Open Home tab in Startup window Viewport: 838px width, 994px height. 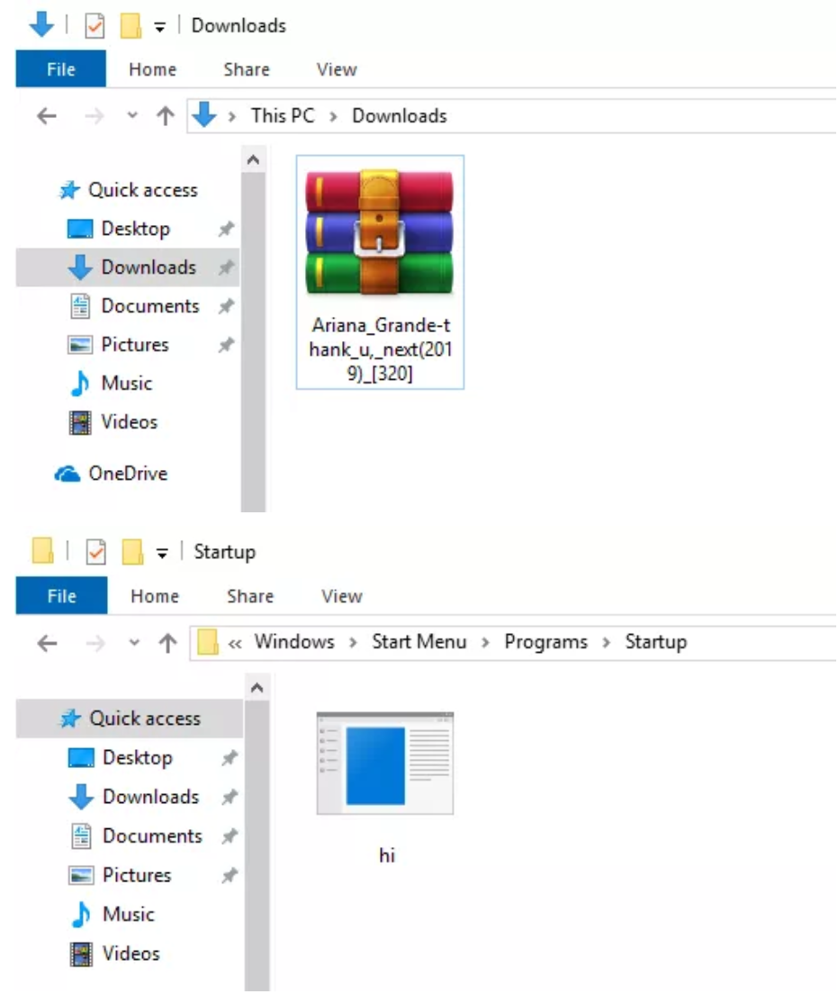tap(155, 596)
